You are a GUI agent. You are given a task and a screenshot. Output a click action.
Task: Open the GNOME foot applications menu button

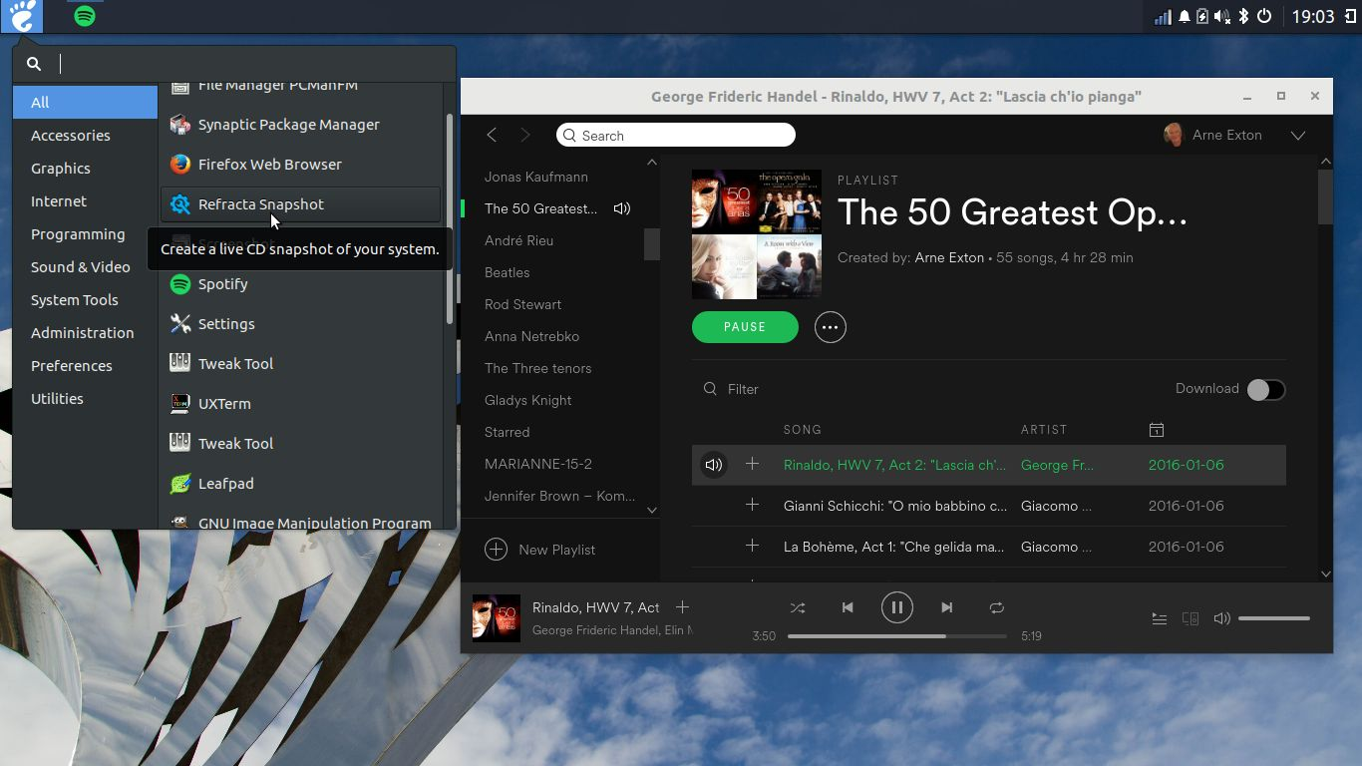pyautogui.click(x=22, y=16)
